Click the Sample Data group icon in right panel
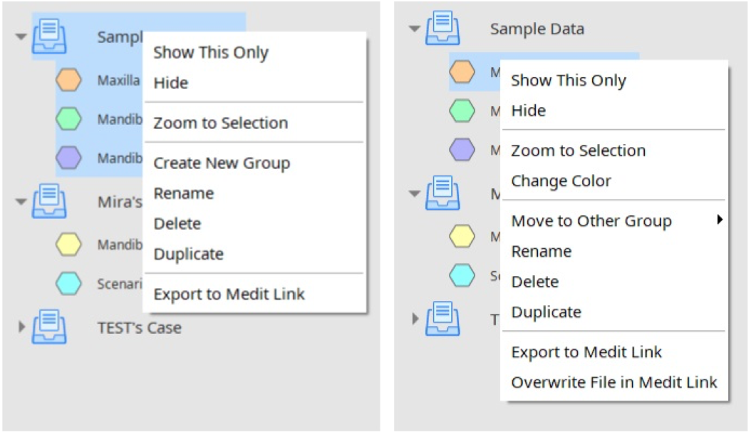Screen dimensions: 751x435 pos(443,28)
